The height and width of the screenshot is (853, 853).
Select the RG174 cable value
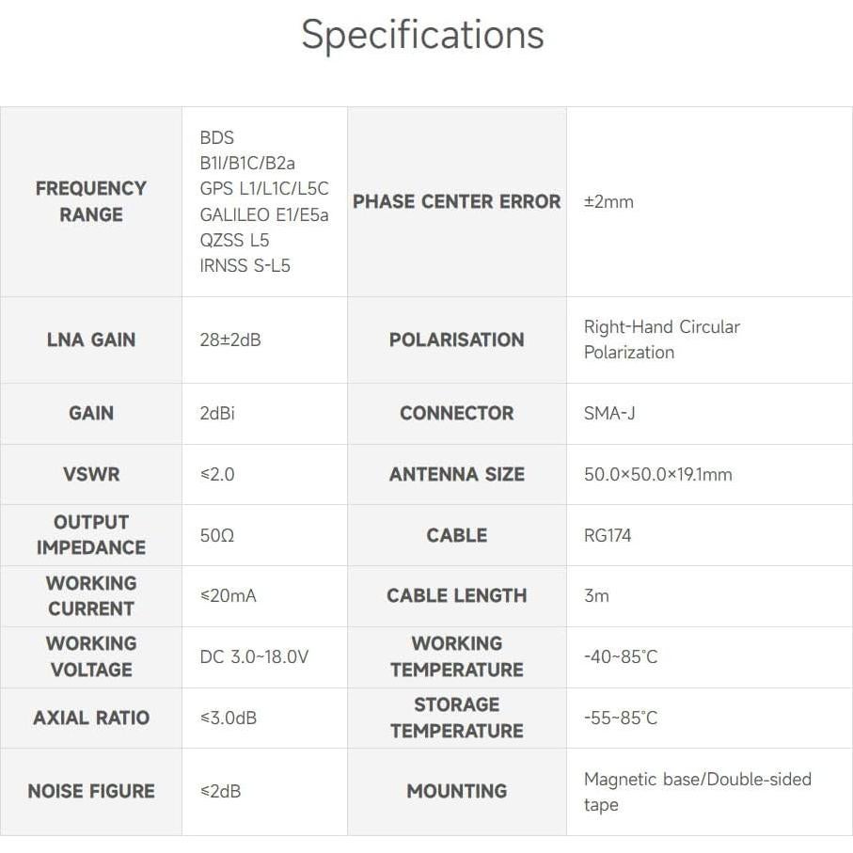(x=608, y=535)
